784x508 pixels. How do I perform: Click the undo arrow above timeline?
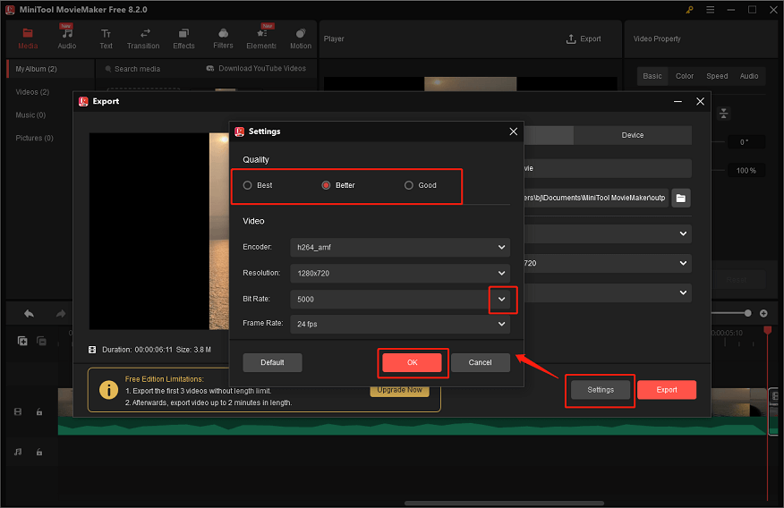[29, 314]
